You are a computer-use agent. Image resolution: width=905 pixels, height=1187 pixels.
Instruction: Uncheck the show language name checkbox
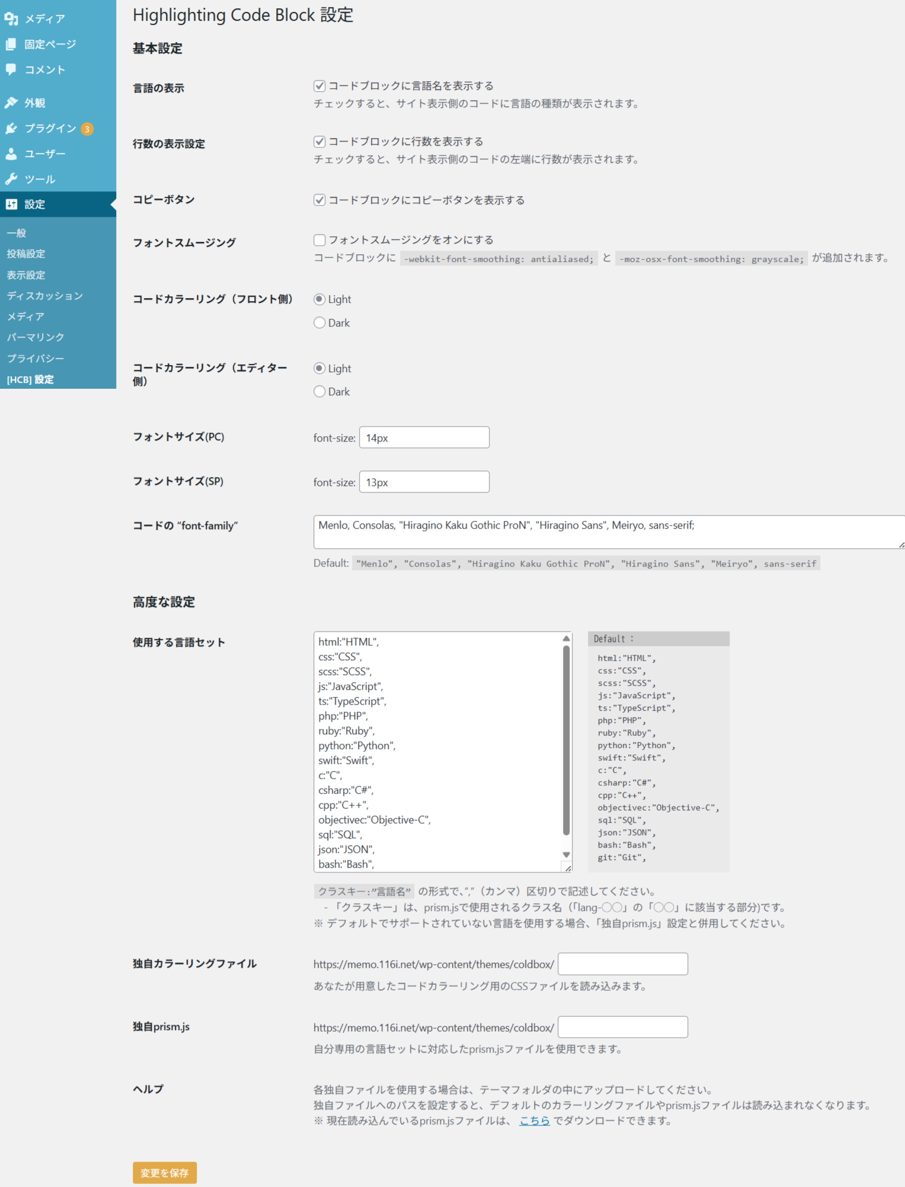point(319,86)
